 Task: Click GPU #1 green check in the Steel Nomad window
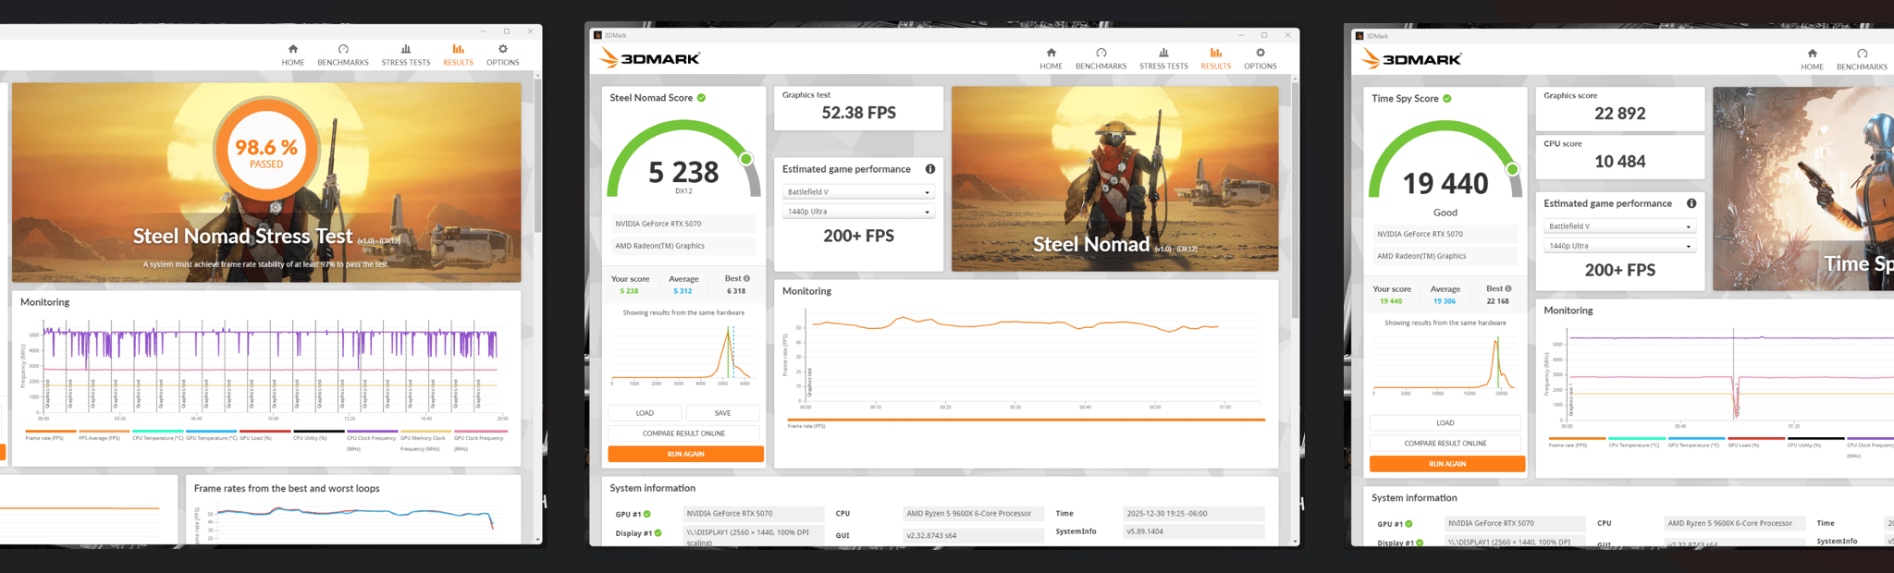[647, 514]
